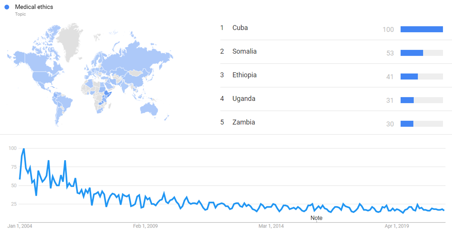
Task: Select Somalia in the ranking list
Action: (x=244, y=51)
